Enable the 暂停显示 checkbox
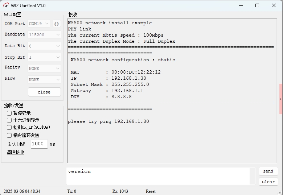 [9, 113]
